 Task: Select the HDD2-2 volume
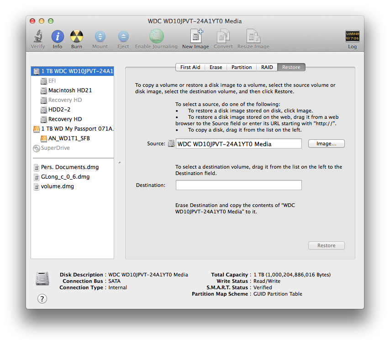coord(72,110)
